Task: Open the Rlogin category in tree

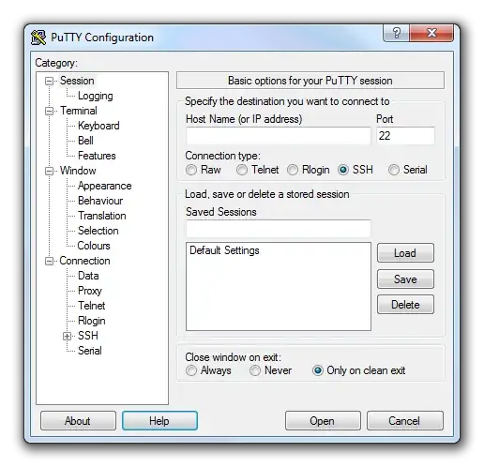Action: click(92, 321)
